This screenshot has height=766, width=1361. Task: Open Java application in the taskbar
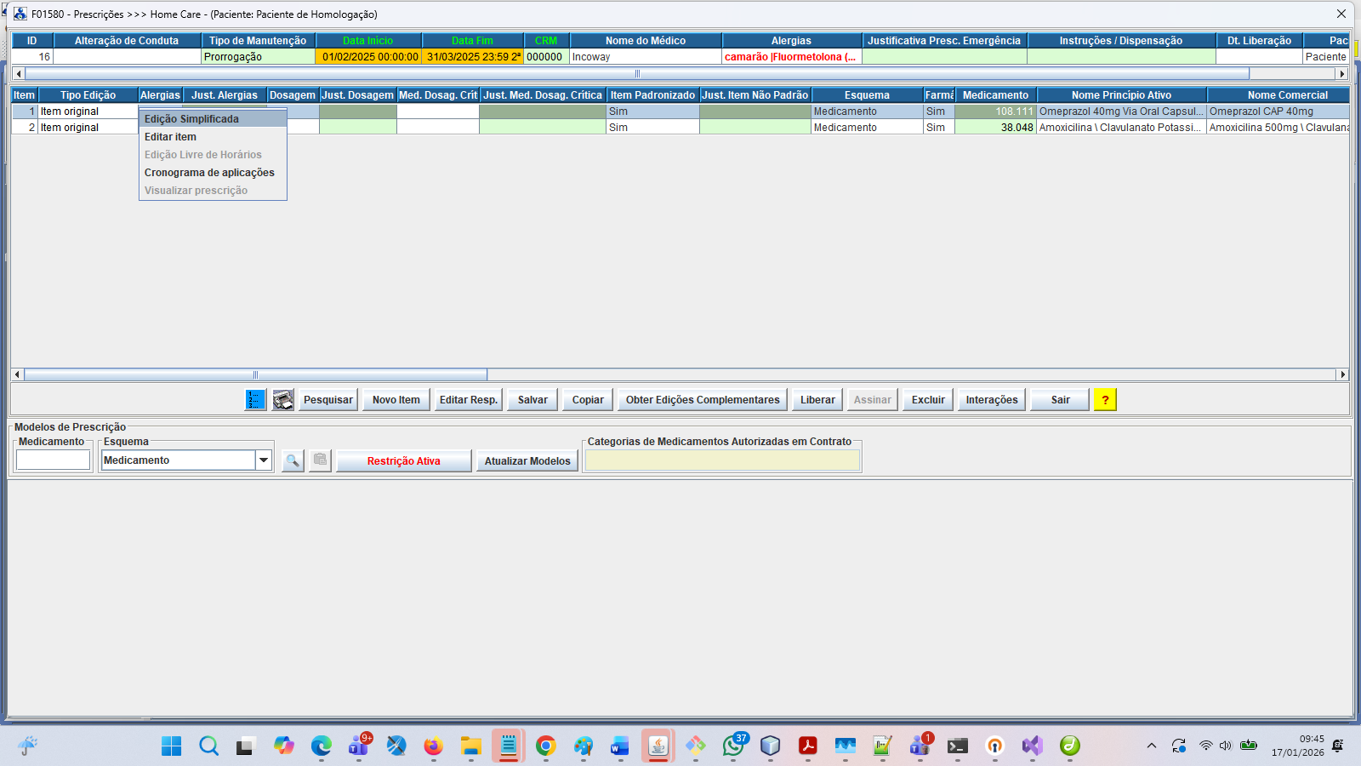pyautogui.click(x=658, y=746)
